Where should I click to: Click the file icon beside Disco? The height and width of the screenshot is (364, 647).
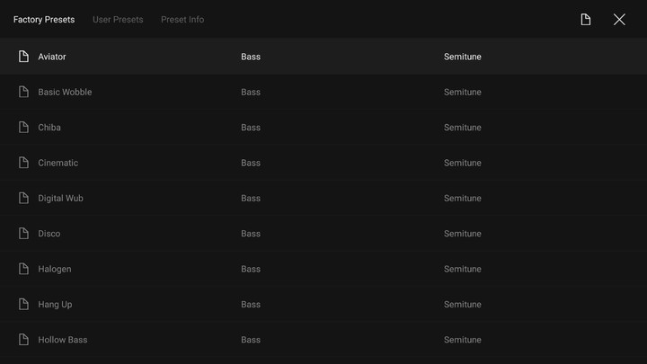coord(24,234)
